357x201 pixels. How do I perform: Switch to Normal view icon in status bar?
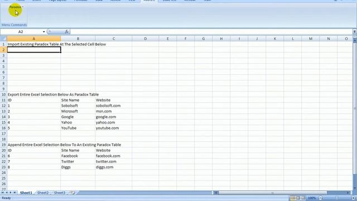point(293,198)
